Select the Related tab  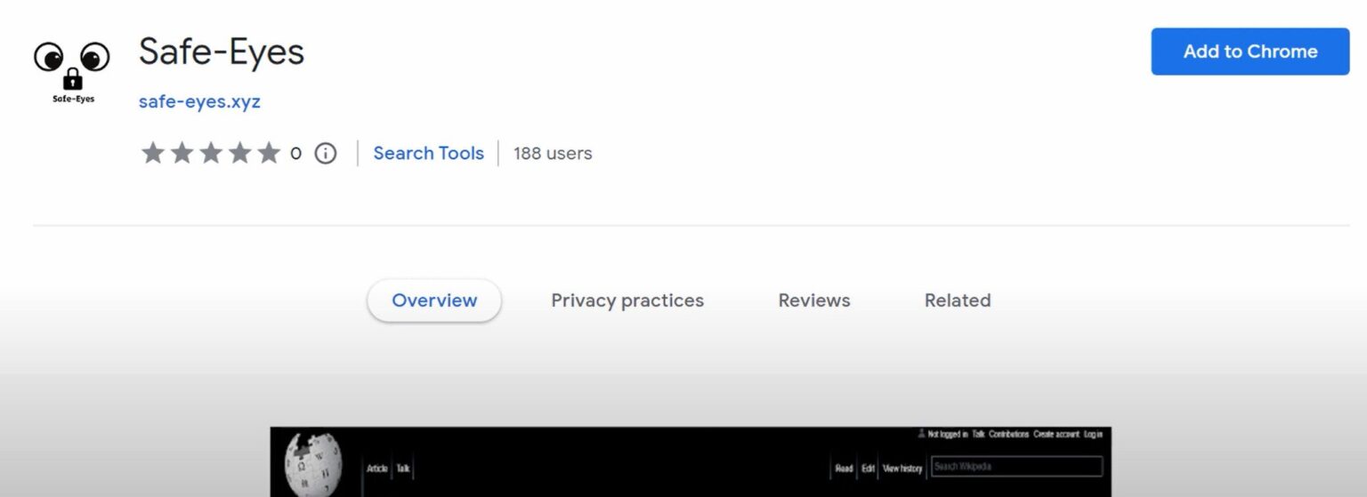coord(958,301)
